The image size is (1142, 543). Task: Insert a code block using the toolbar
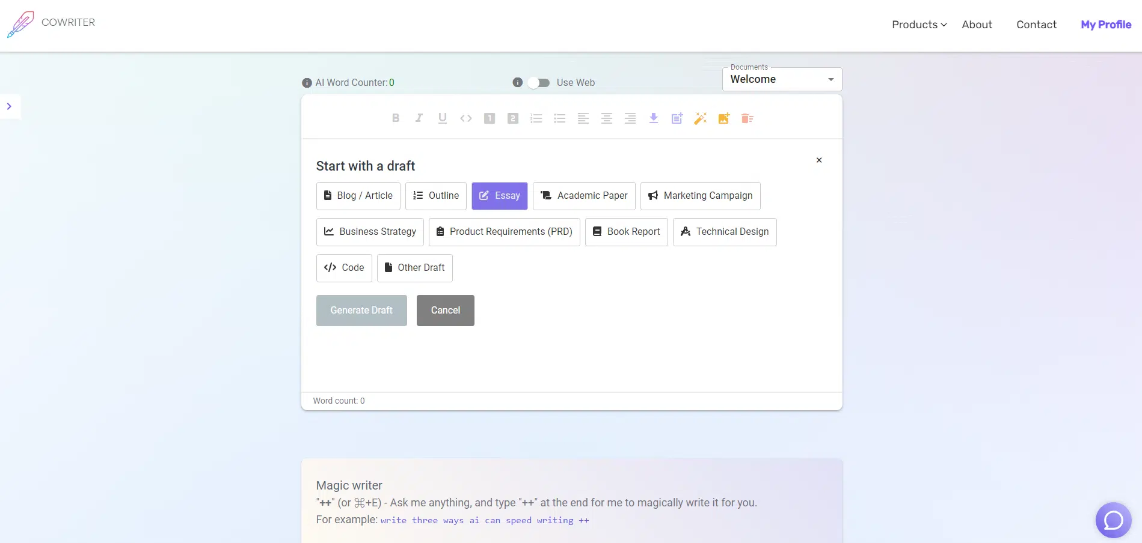(x=466, y=118)
